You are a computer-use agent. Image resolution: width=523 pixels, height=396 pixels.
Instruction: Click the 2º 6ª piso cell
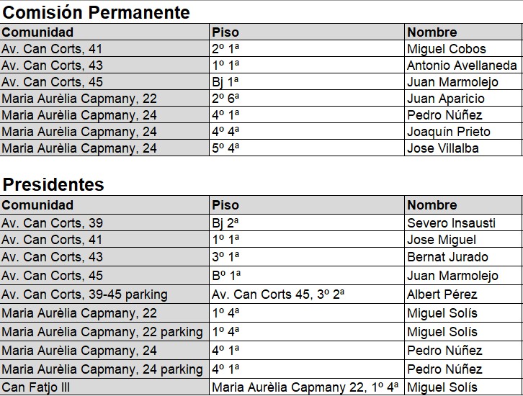click(225, 99)
